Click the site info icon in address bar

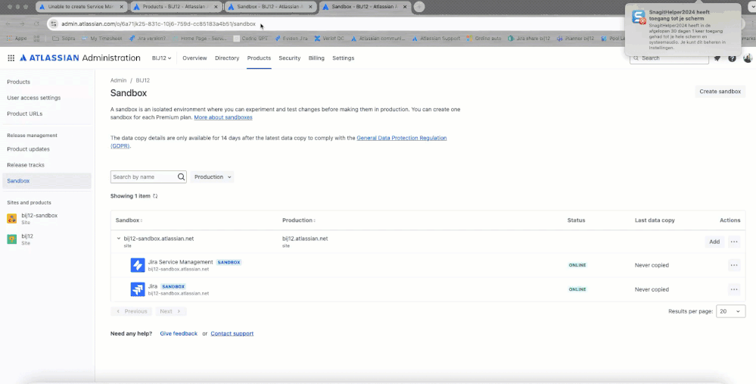point(54,23)
